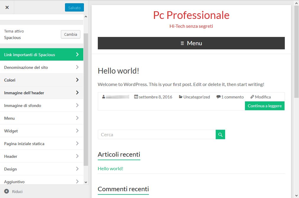Click the Riduci collapse arrow icon
This screenshot has height=198, width=299.
6,191
